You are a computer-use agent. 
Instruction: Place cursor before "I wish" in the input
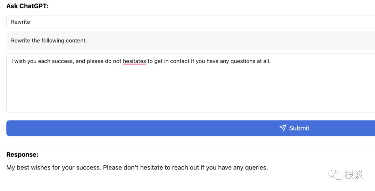point(11,61)
